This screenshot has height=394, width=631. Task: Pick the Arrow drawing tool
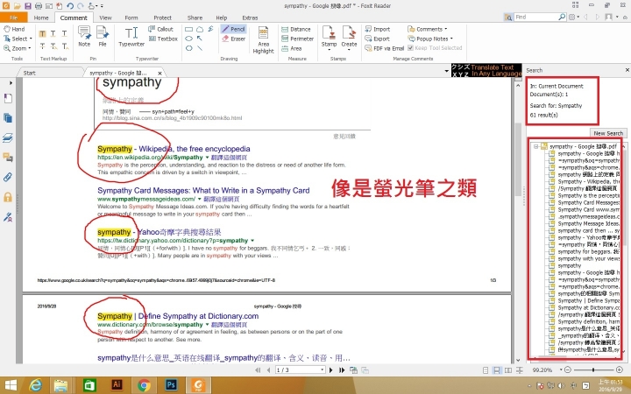coord(200,39)
